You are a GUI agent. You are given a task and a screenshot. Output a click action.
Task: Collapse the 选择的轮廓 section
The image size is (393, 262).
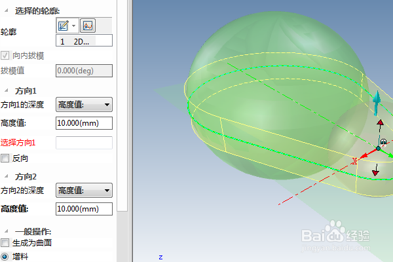pyautogui.click(x=7, y=10)
